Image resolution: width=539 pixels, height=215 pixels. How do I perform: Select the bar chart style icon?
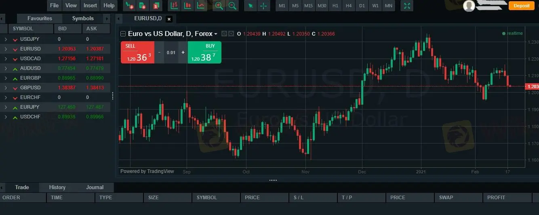point(174,6)
